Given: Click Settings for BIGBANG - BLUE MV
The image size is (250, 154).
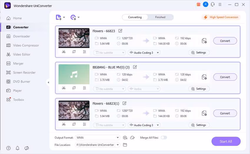Looking at the screenshot, I should click(x=199, y=89).
